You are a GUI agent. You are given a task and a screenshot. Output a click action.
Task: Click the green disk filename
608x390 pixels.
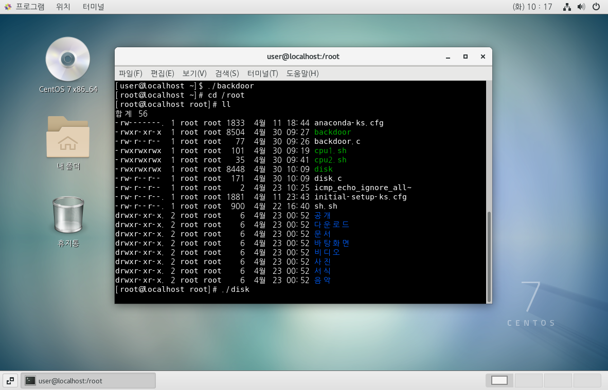[x=324, y=169]
